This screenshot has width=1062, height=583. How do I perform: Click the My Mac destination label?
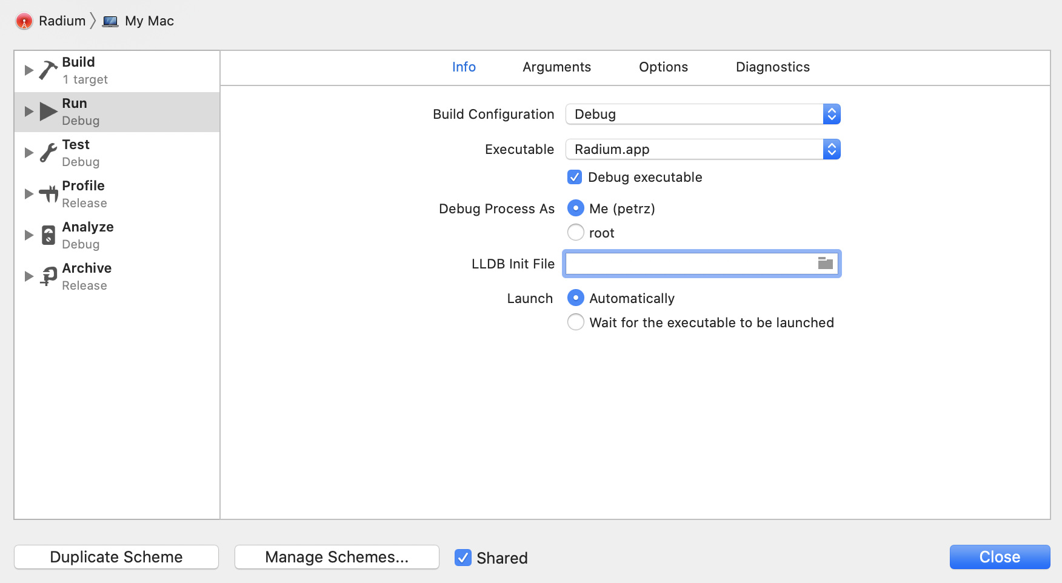[x=149, y=21]
